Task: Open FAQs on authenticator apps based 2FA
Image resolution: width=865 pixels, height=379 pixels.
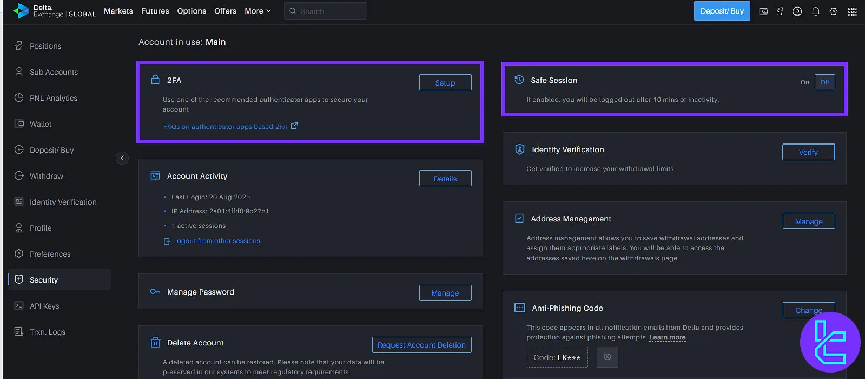Action: click(x=230, y=126)
